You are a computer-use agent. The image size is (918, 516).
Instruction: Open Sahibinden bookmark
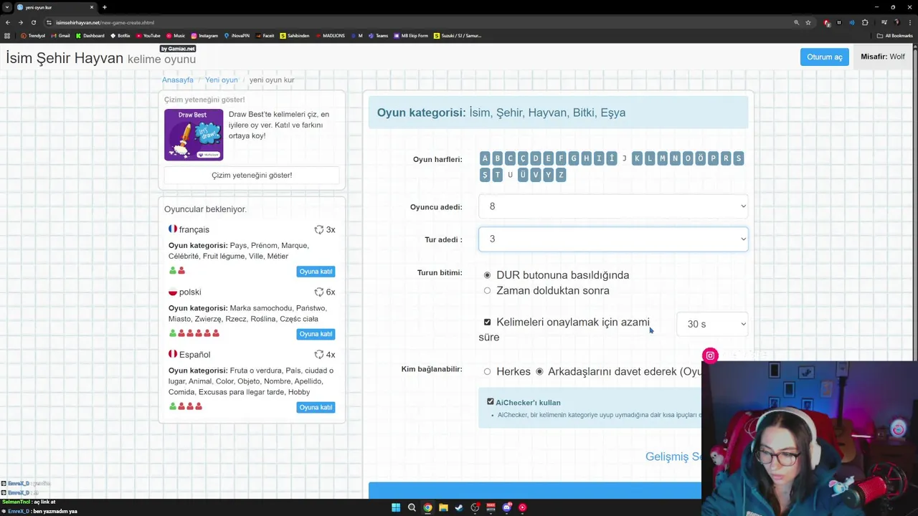coord(295,36)
